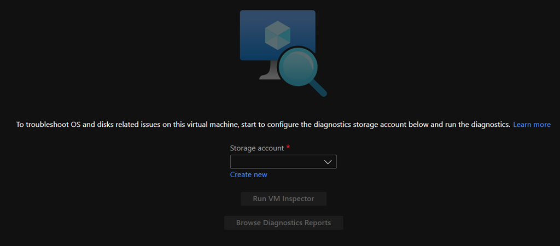Click the 'diagnostics storage account' phrase
The height and width of the screenshot is (246, 560).
tap(361, 125)
